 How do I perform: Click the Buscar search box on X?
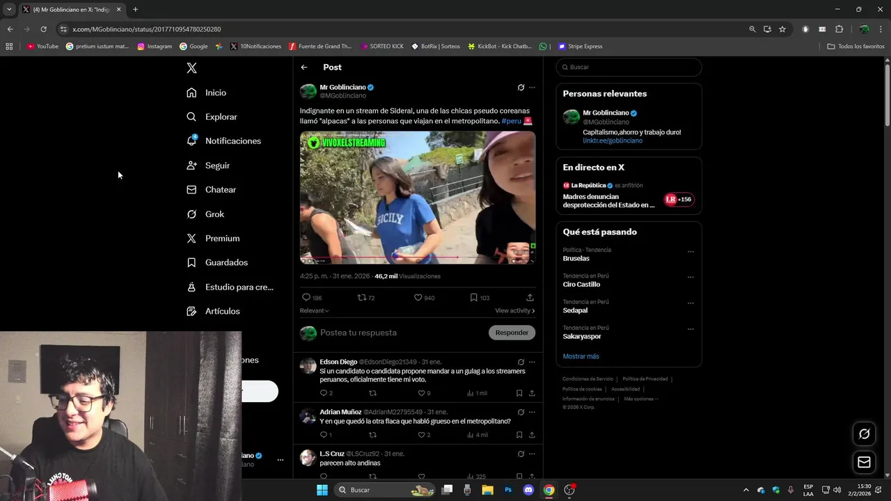click(629, 67)
